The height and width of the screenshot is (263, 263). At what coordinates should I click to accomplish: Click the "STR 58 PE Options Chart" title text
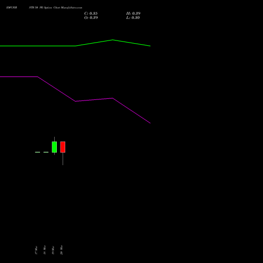pos(45,8)
